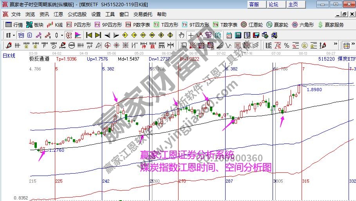Click the 日K线 chart label
Image resolution: width=356 pixels, height=201 pixels.
[x=9, y=56]
